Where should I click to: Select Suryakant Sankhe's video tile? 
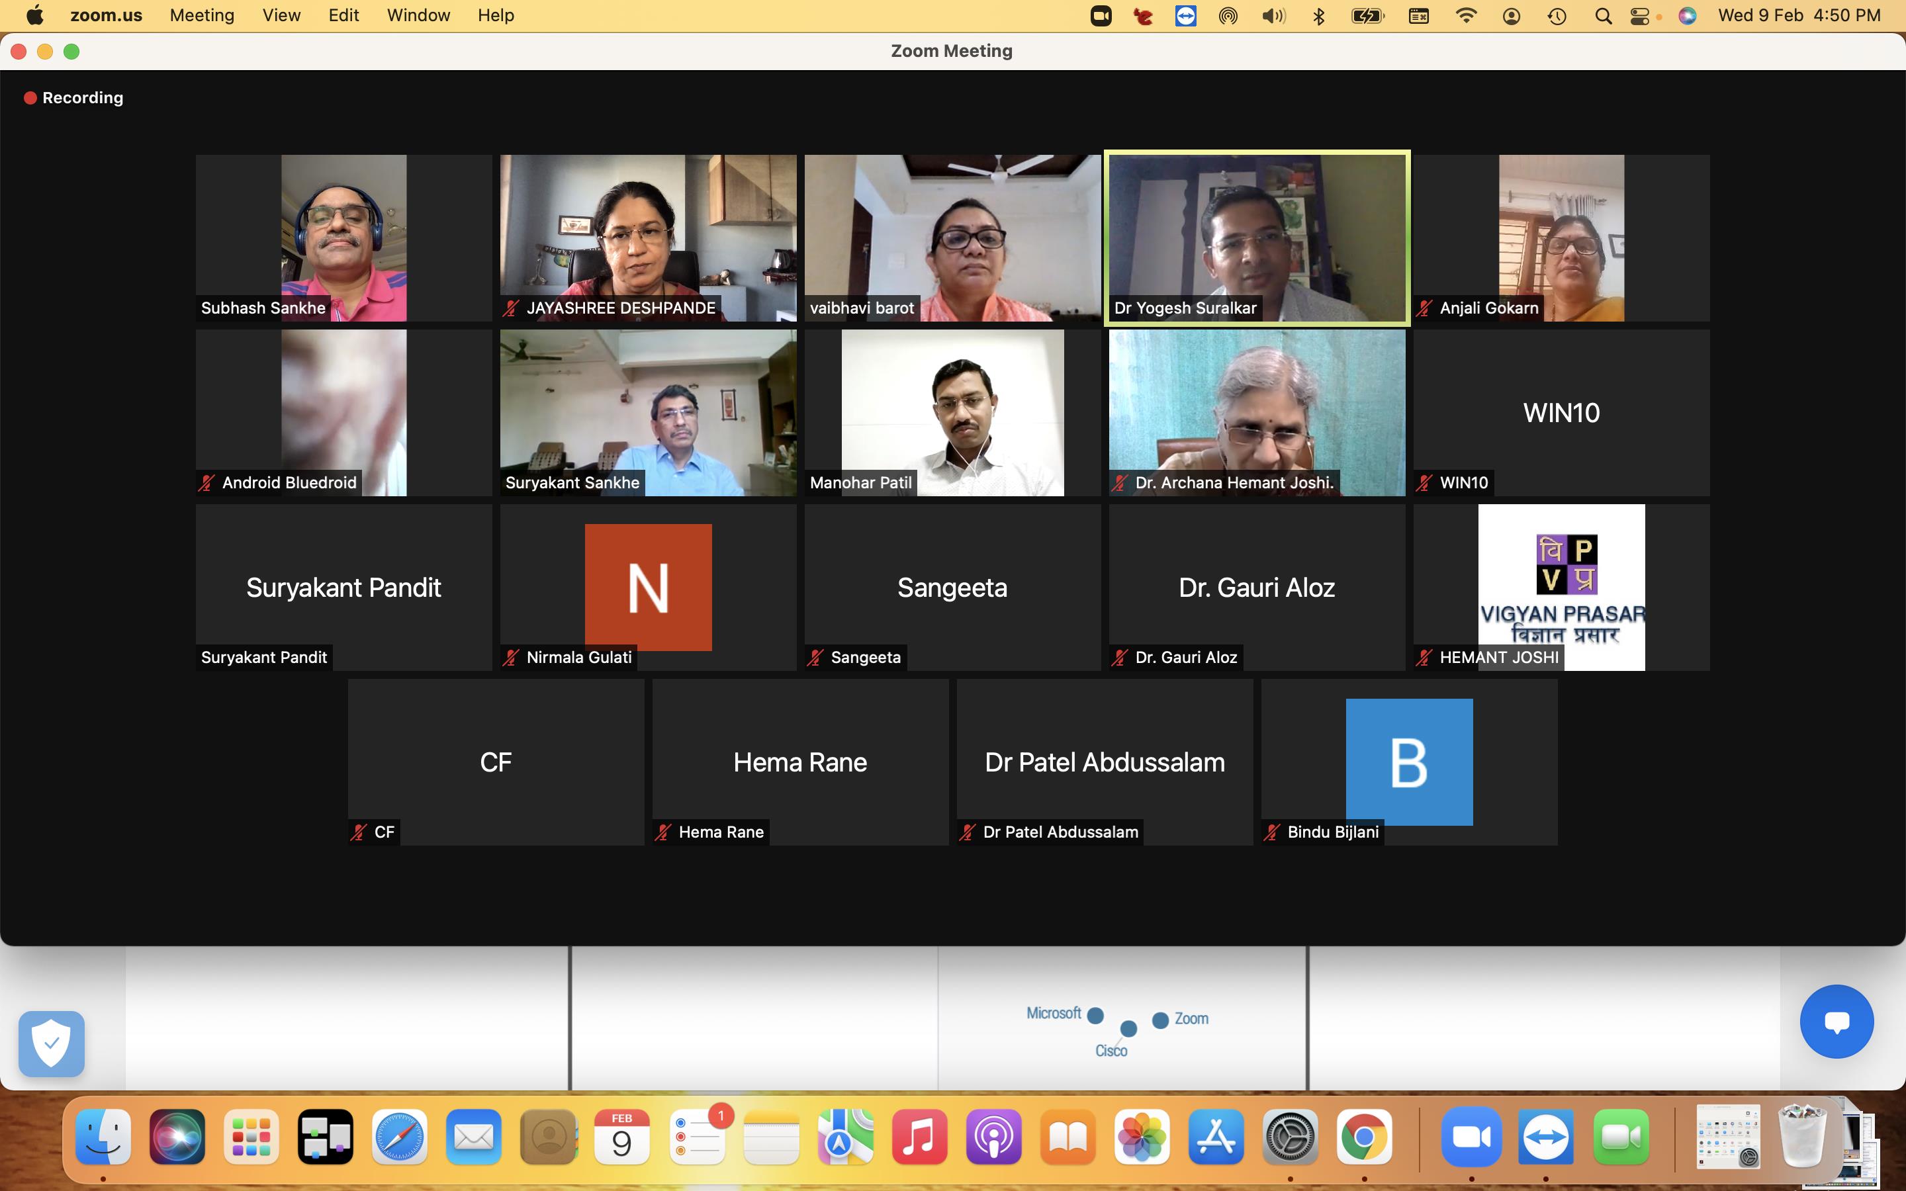point(648,413)
